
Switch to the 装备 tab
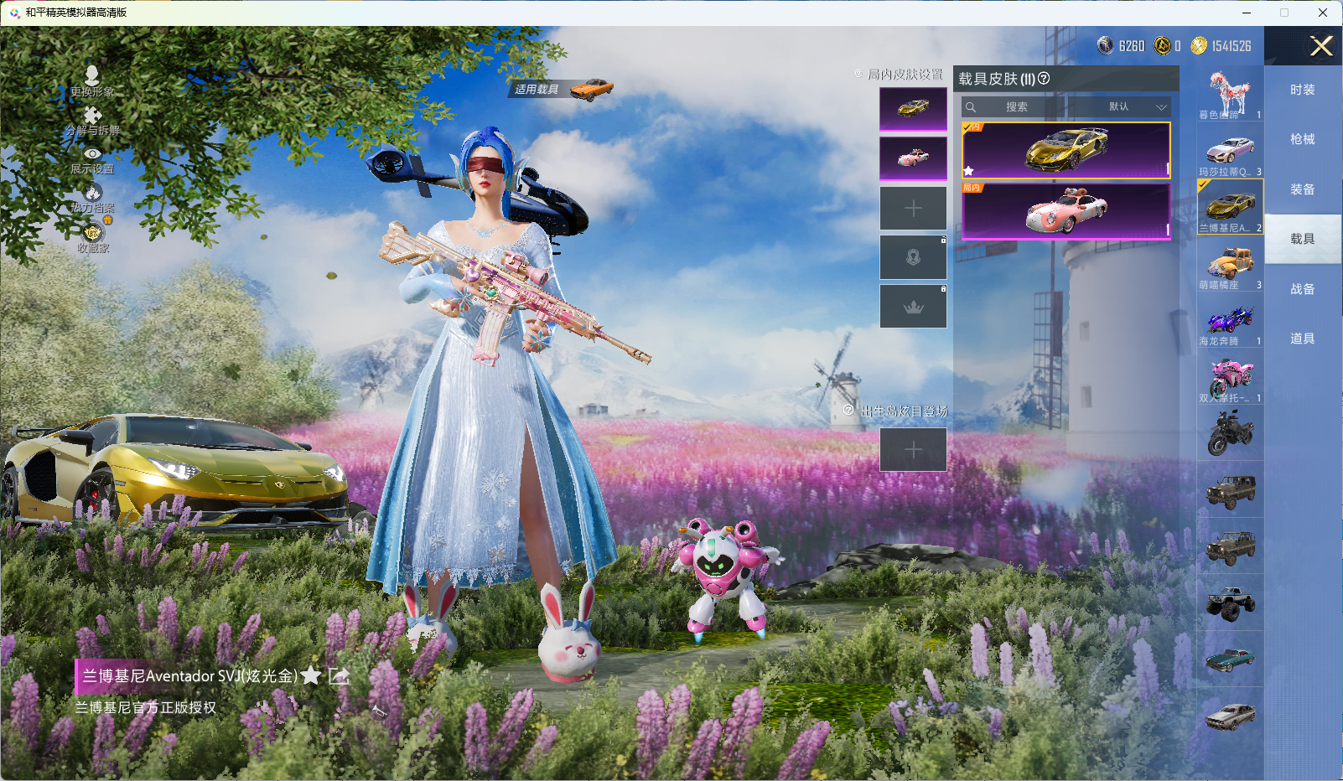click(x=1303, y=189)
